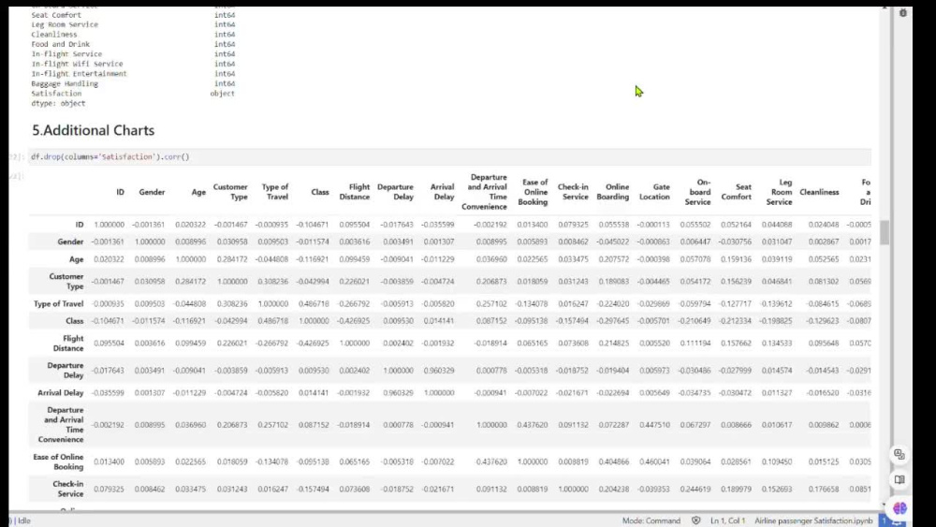The width and height of the screenshot is (936, 527).
Task: Click the '5.Additional Charts' heading
Action: click(x=93, y=130)
